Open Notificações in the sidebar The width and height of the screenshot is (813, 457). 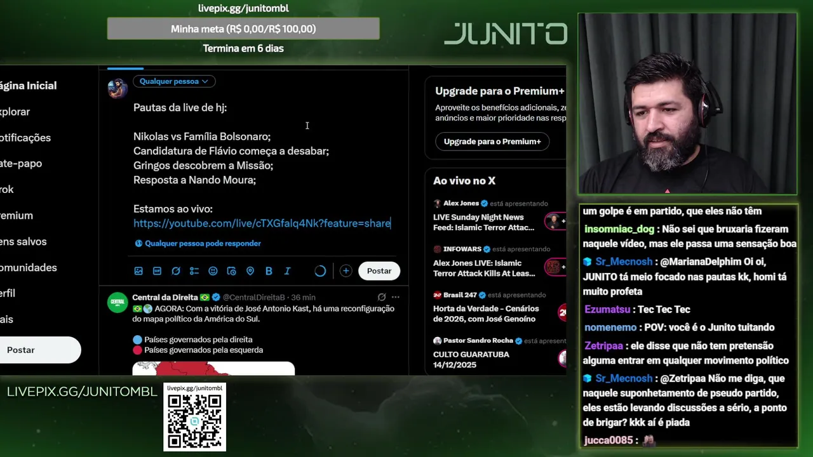click(25, 138)
